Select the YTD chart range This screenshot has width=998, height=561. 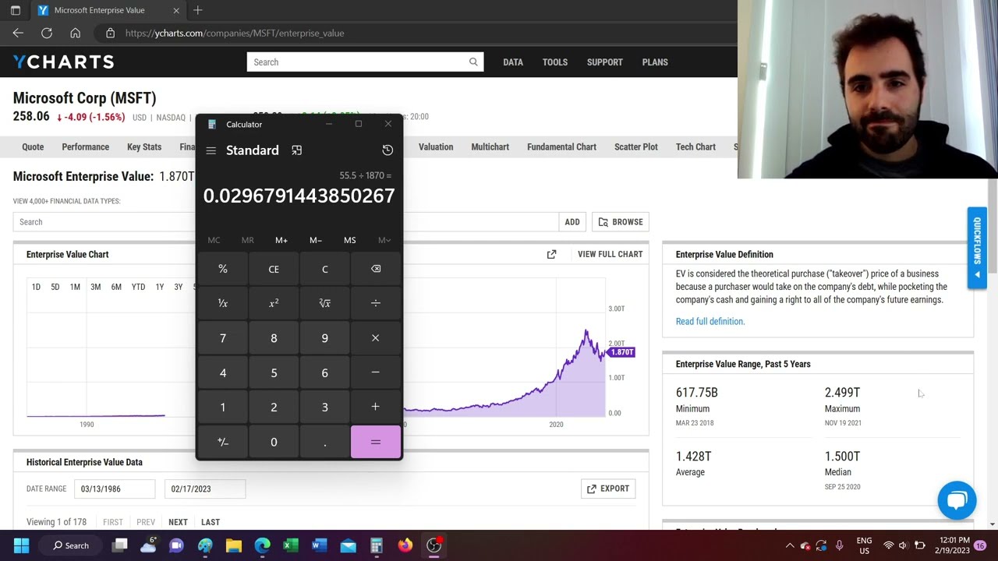138,287
